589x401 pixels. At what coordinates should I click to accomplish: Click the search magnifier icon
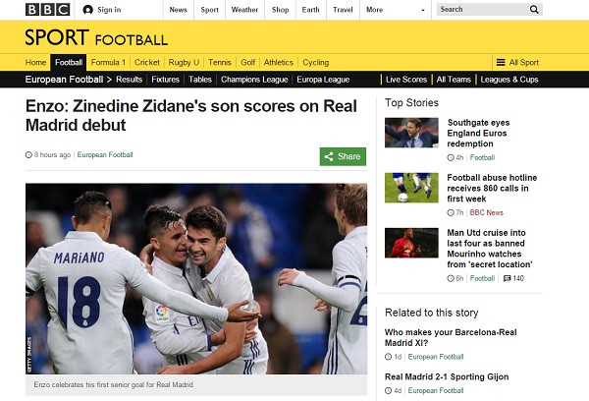click(x=534, y=10)
